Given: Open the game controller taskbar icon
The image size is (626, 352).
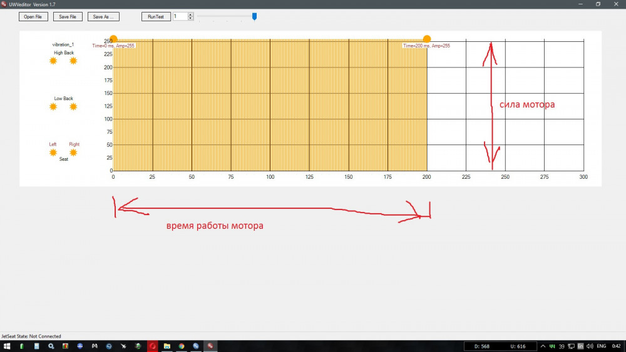Looking at the screenshot, I should (95, 346).
